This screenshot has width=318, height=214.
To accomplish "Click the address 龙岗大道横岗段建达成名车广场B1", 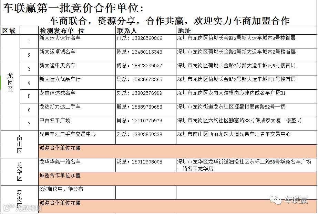I will coord(246,97).
